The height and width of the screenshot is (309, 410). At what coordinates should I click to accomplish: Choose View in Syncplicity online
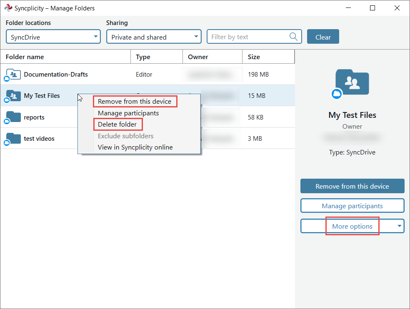135,147
